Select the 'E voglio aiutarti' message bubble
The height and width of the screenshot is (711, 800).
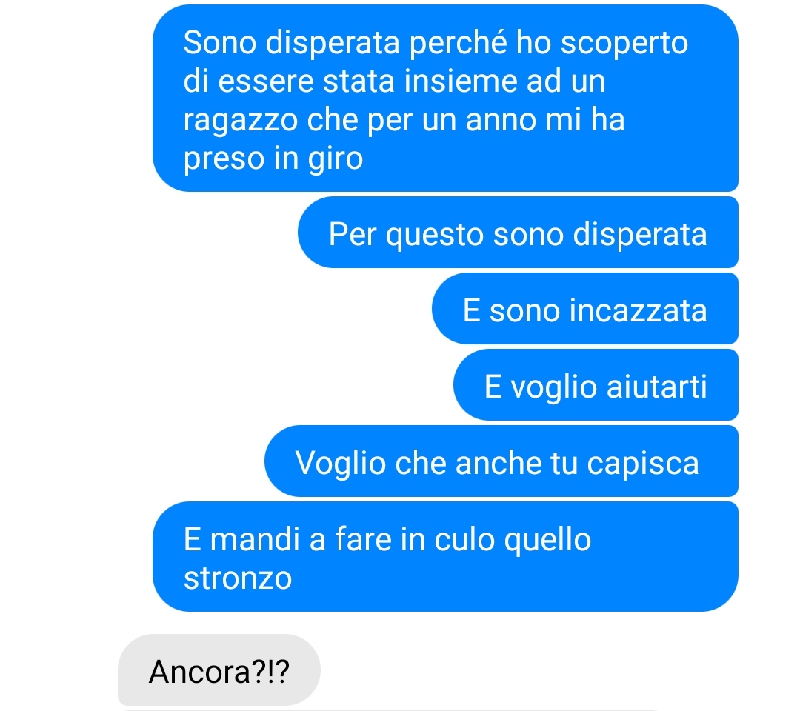click(x=596, y=384)
